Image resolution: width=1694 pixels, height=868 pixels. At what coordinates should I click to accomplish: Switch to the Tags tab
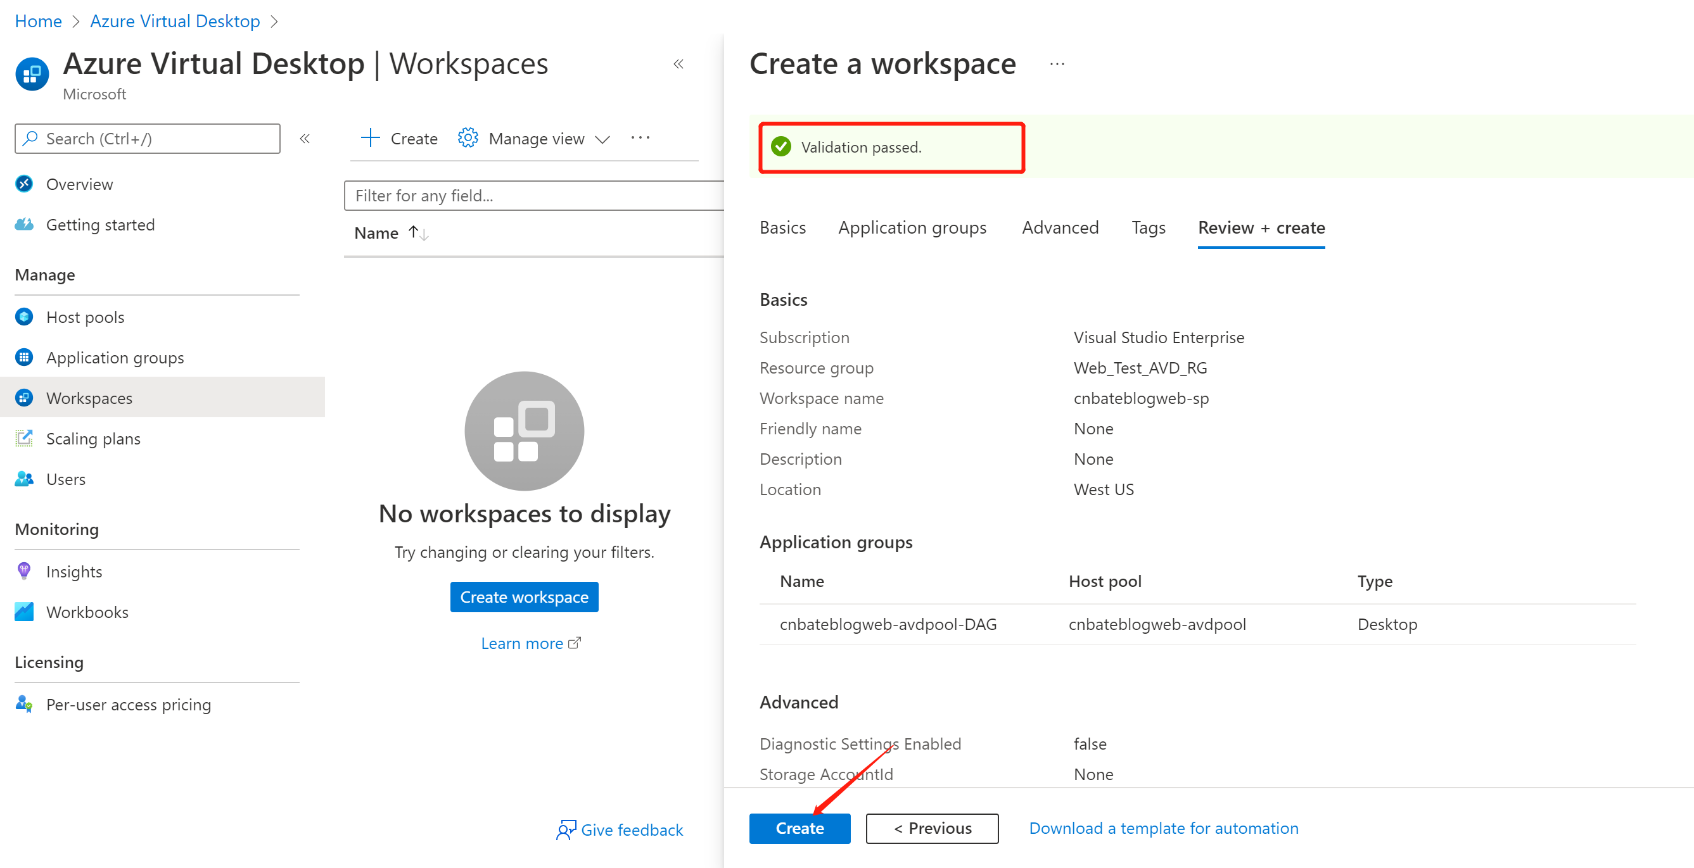(x=1148, y=227)
